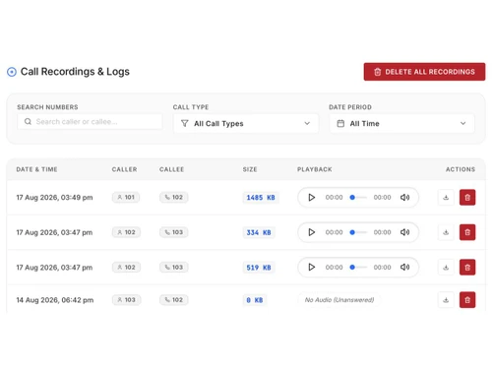492x369 pixels.
Task: Open the All Call Types dropdown
Action: 246,124
